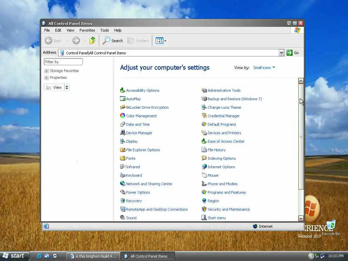Click the Phone and Modem icon
The height and width of the screenshot is (261, 348).
coord(204,184)
